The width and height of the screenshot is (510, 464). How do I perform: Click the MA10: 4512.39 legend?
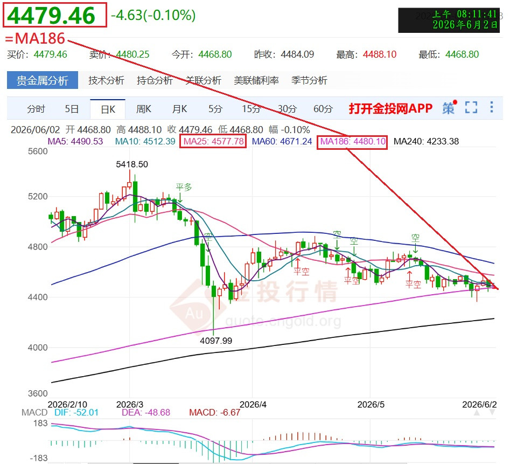pos(145,141)
